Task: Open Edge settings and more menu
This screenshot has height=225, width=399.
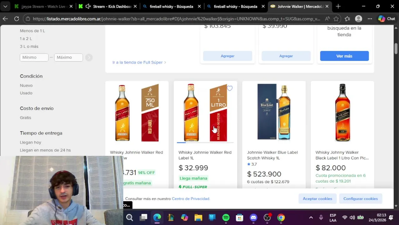Action: click(x=370, y=19)
